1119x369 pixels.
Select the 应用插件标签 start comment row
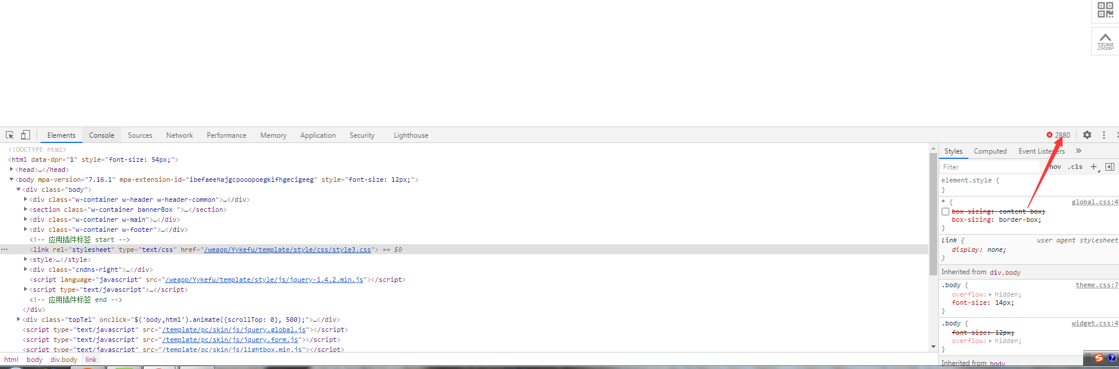[465, 240]
